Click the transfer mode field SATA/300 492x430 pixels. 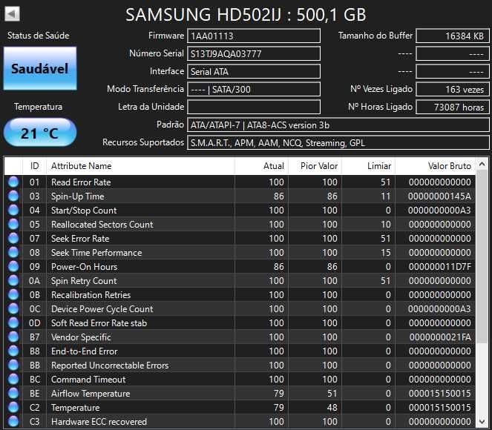254,89
